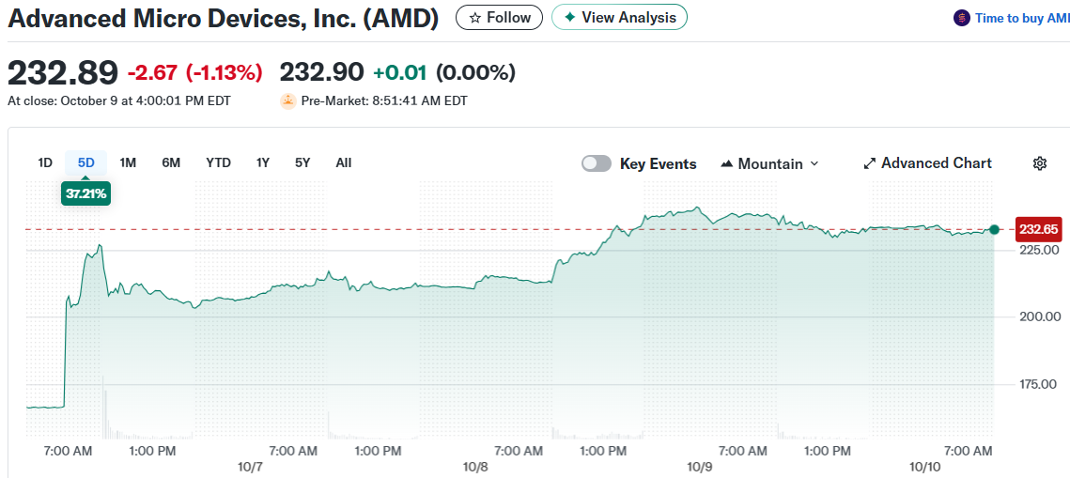Follow the AMD stock
1070x478 pixels.
[500, 17]
